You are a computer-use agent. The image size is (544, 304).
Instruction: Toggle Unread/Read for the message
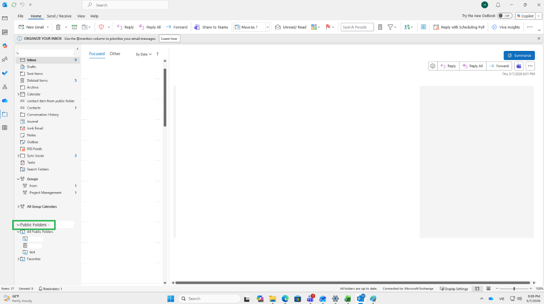(291, 27)
